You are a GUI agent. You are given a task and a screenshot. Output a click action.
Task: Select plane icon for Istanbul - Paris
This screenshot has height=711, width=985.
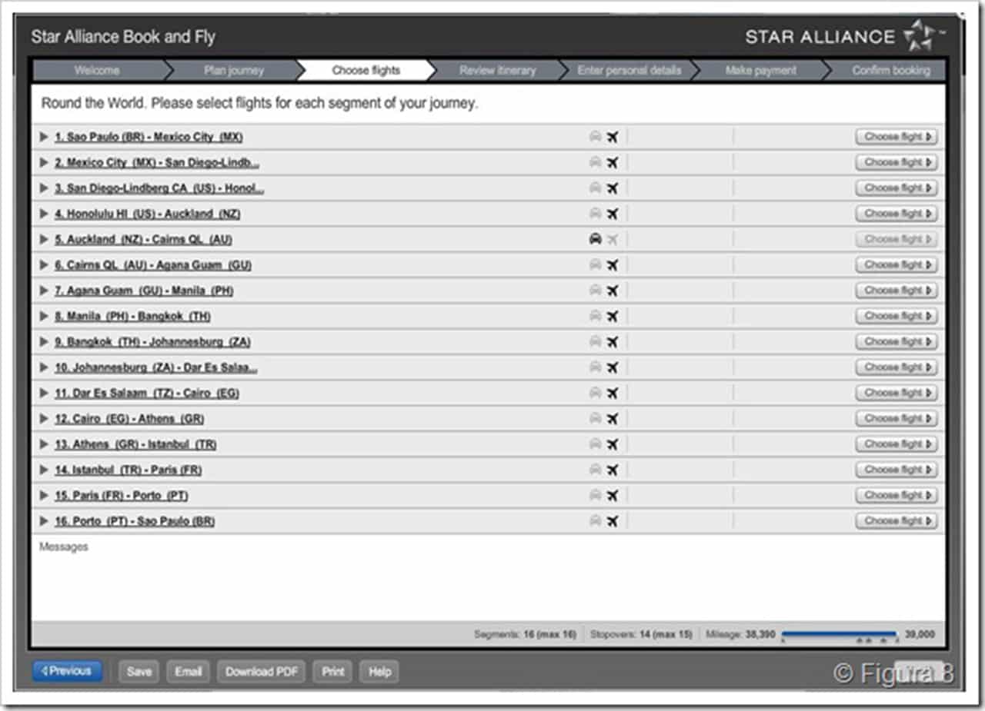613,470
